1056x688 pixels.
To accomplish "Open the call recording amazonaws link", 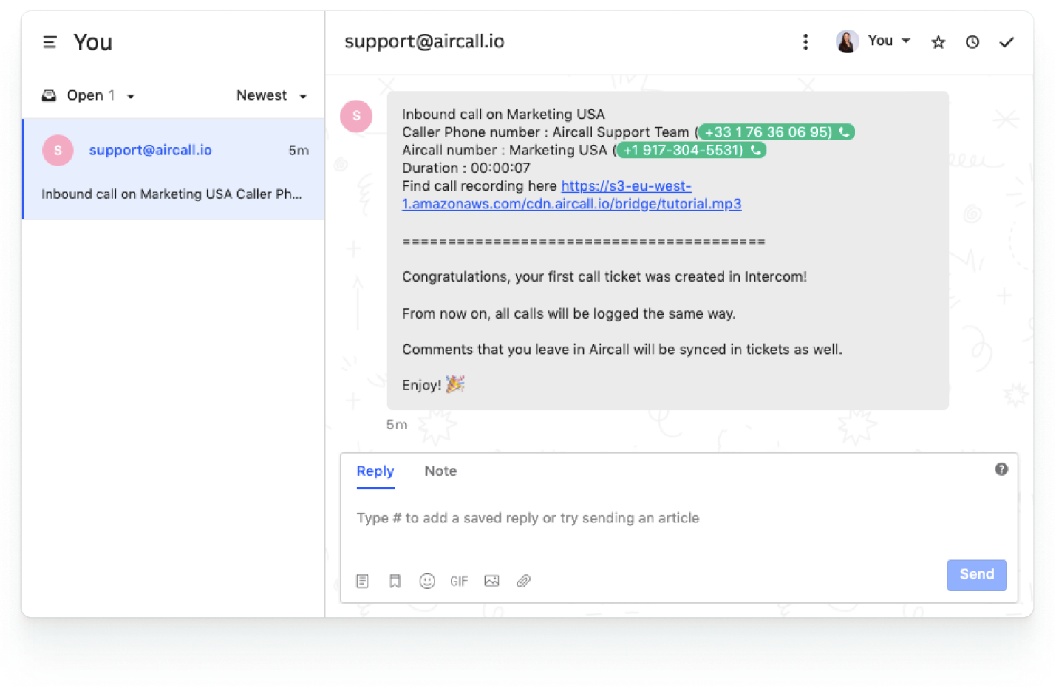I will click(x=571, y=195).
